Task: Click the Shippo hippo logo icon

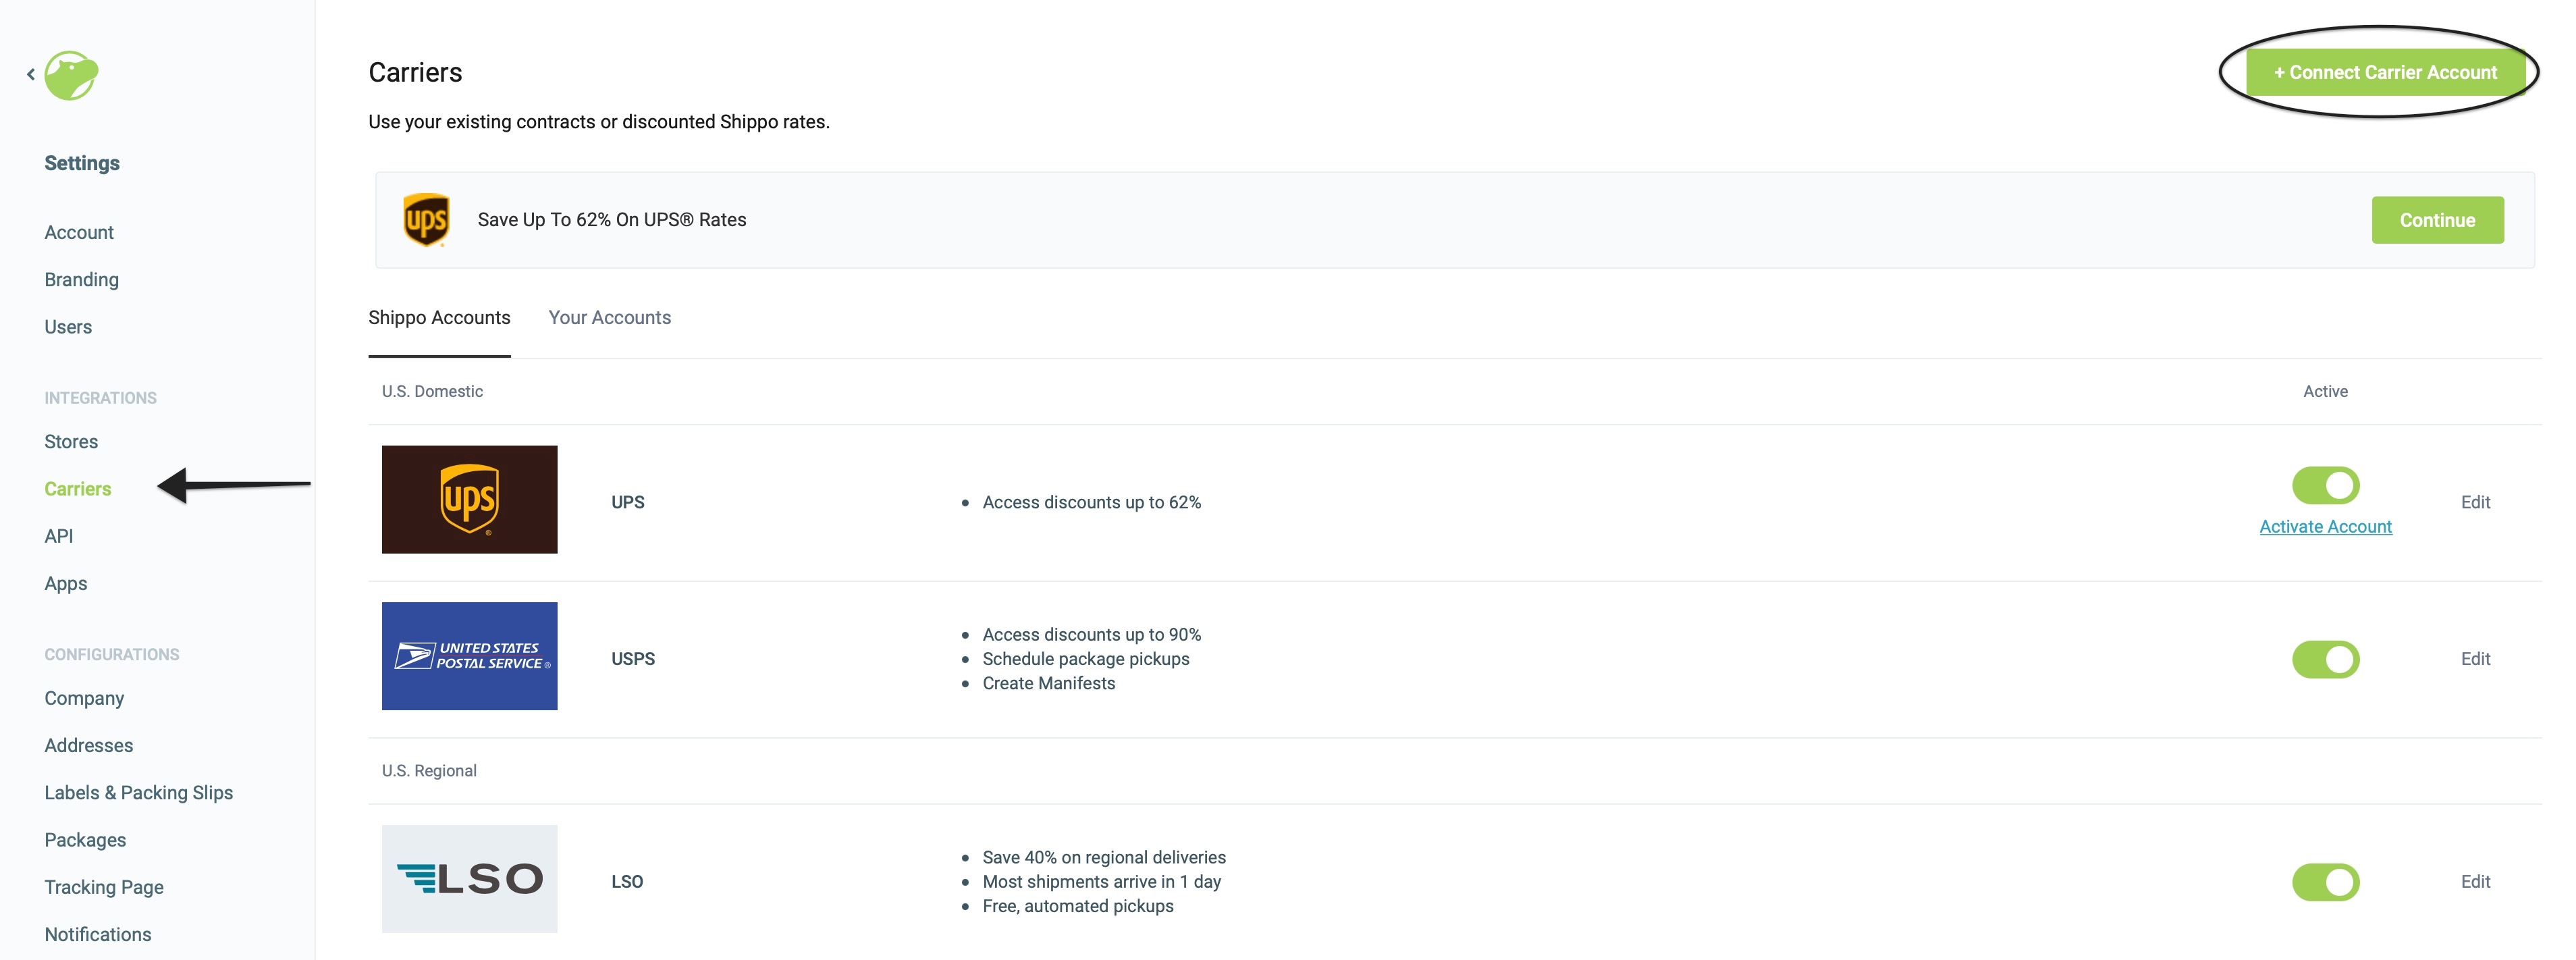Action: click(x=71, y=75)
